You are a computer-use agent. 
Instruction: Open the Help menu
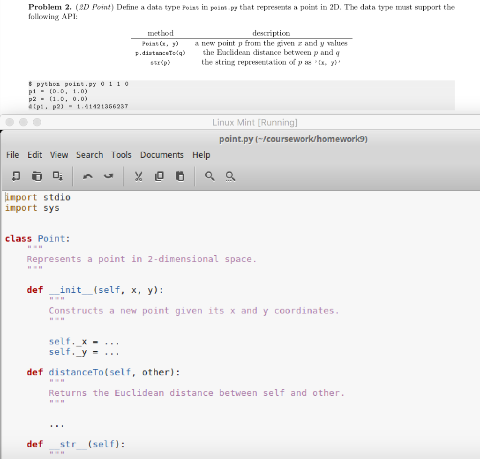(x=201, y=155)
